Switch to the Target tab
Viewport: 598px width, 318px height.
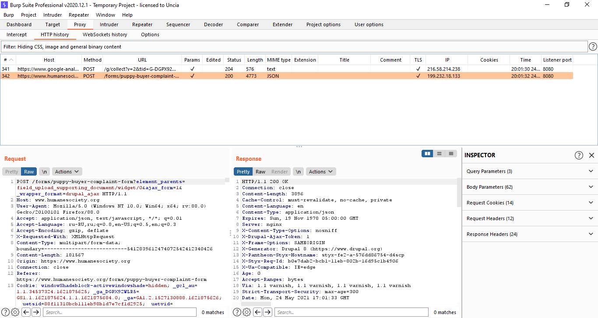53,24
